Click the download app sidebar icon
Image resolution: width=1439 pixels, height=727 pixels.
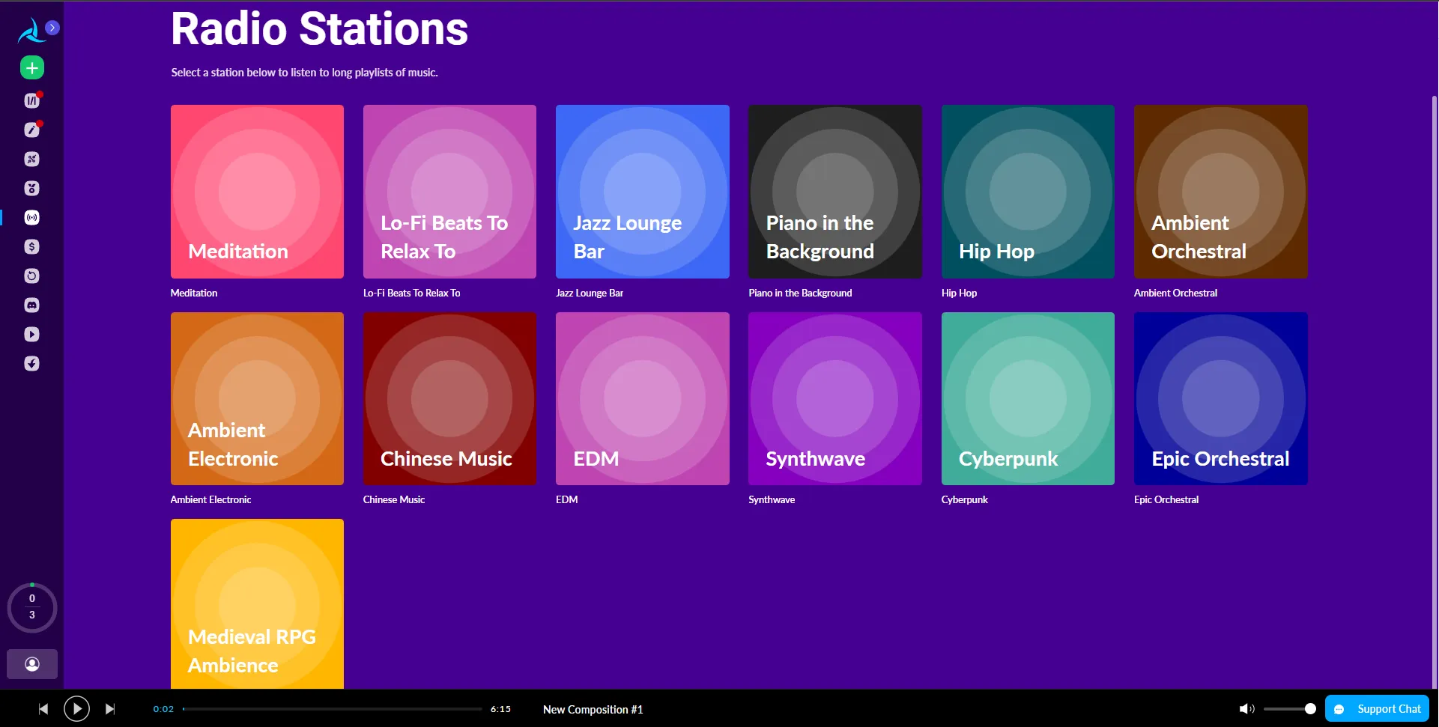(31, 363)
